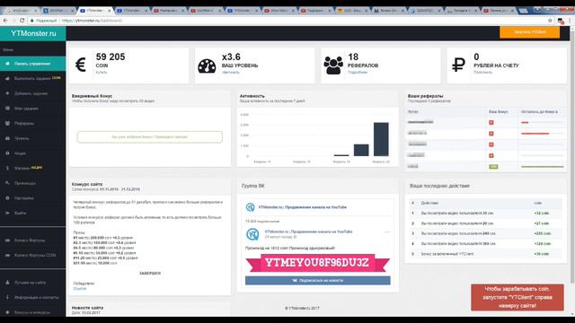This screenshot has height=323, width=575.
Task: Click the tallest bar in Активность chart
Action: point(381,140)
